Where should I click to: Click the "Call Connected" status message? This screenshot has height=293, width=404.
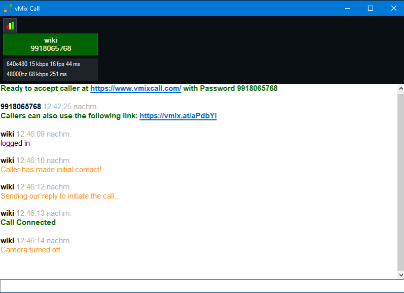[x=28, y=222]
